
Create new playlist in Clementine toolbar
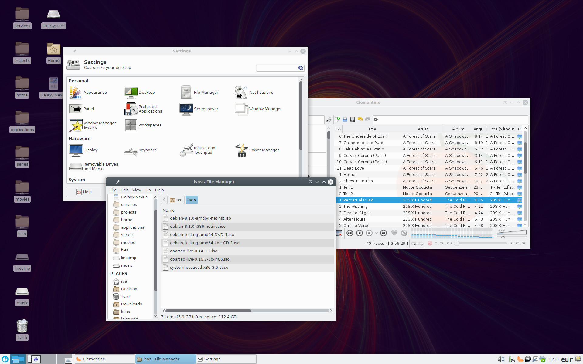click(x=337, y=120)
